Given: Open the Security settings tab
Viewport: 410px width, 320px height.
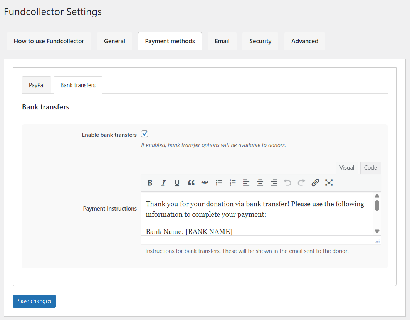Looking at the screenshot, I should (x=260, y=41).
